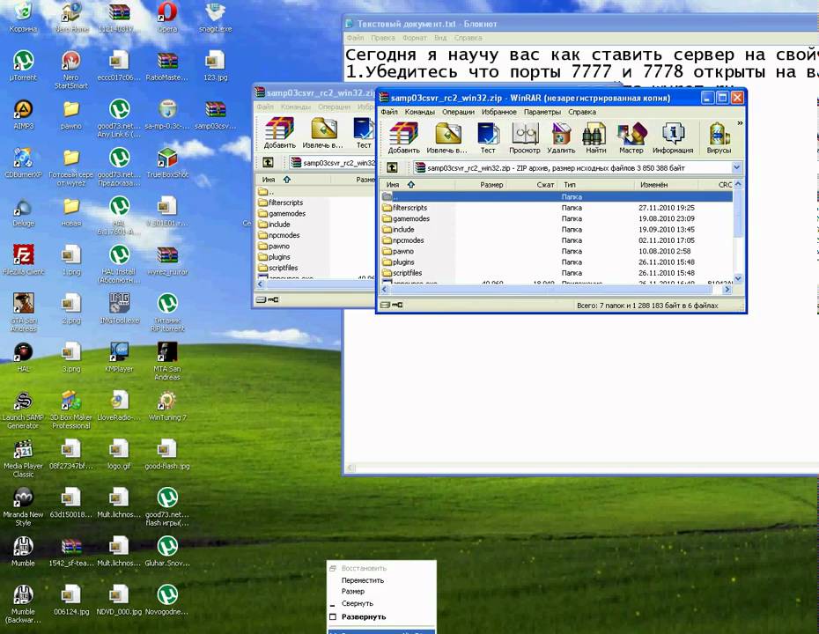Viewport: 819px width, 634px height.
Task: Sort by Имя column in front WinRAR
Action: (417, 184)
